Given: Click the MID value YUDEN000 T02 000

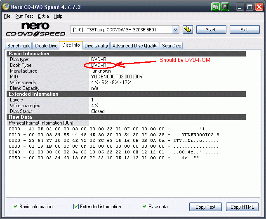Looking at the screenshot, I should pos(117,77).
